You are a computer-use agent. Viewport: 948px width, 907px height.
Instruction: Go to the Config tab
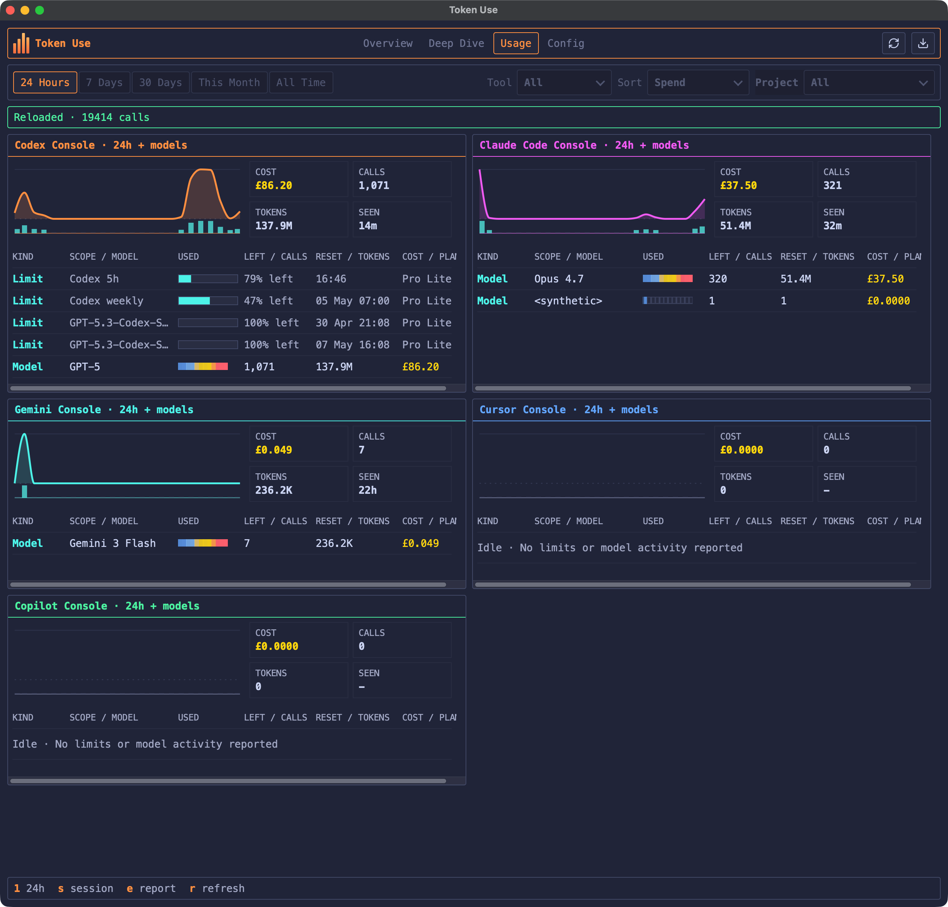(x=565, y=44)
